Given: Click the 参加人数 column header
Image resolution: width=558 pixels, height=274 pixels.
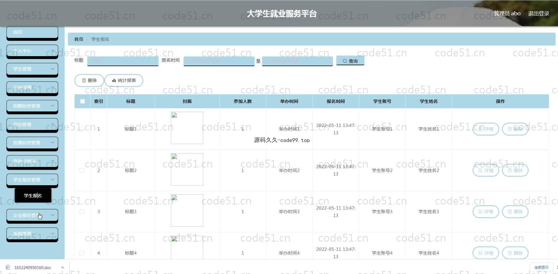Looking at the screenshot, I should (243, 101).
